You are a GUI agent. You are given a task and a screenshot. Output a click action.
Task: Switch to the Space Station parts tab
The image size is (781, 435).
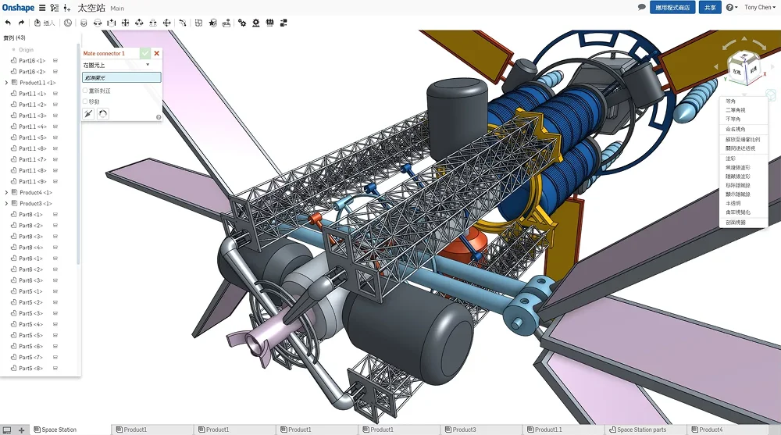641,430
